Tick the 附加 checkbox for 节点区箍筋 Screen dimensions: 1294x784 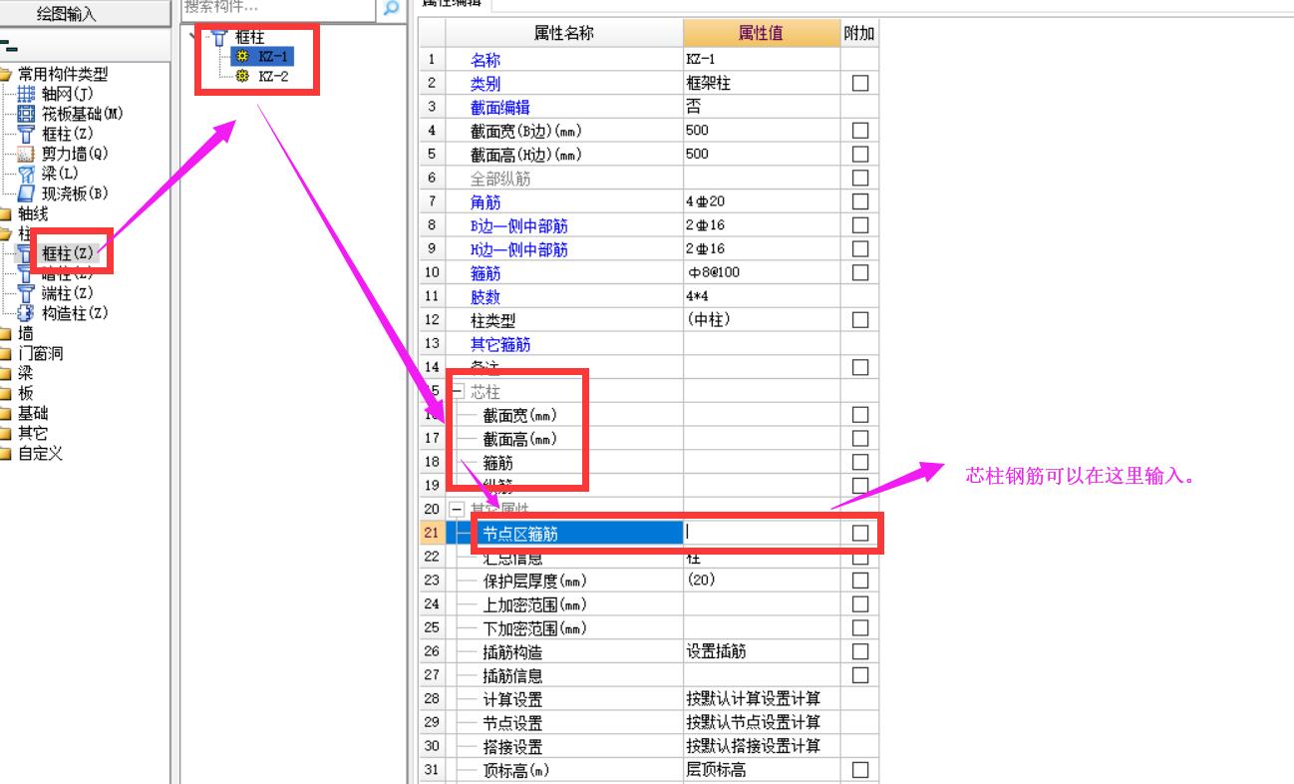(860, 533)
